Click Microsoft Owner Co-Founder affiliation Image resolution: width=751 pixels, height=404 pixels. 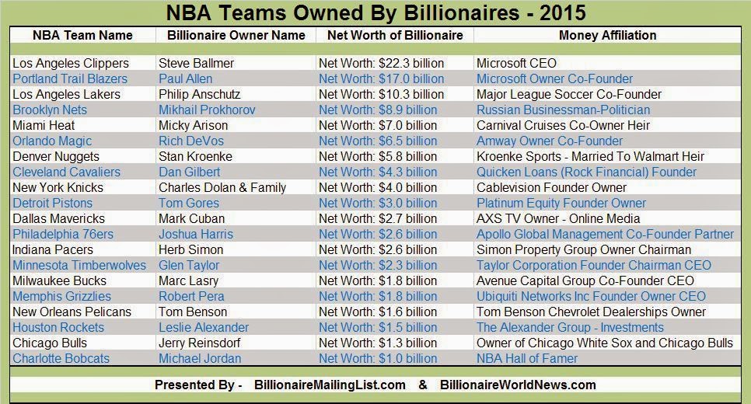click(554, 78)
